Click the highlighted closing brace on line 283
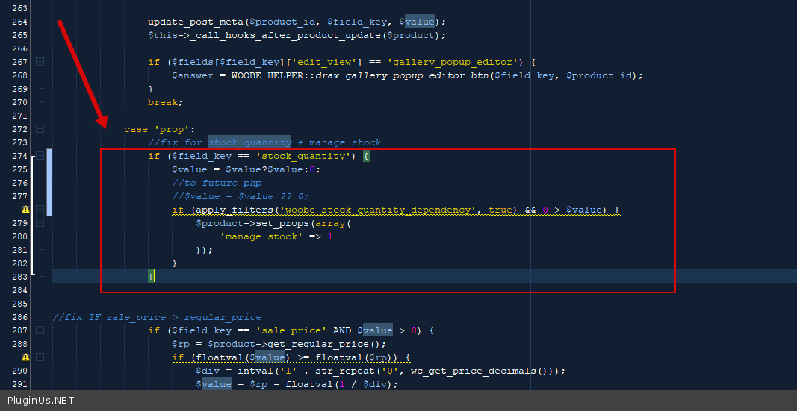This screenshot has height=411, width=797. [152, 277]
